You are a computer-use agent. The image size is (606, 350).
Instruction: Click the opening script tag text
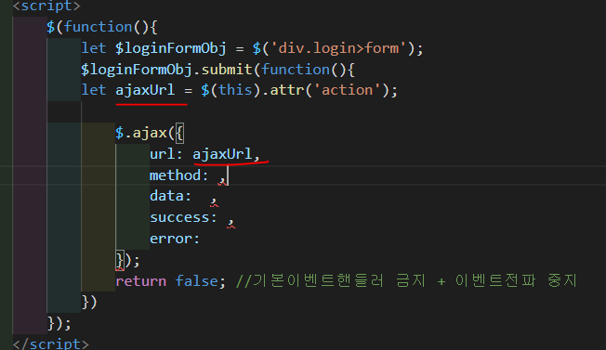click(46, 6)
